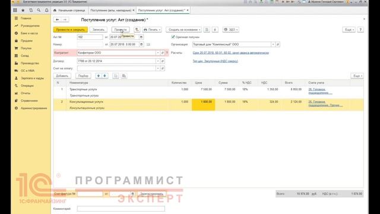Screen dimensions: 380x214
Task: Expand Счет на оплату dropdown arrow
Action: pyautogui.click(x=158, y=68)
